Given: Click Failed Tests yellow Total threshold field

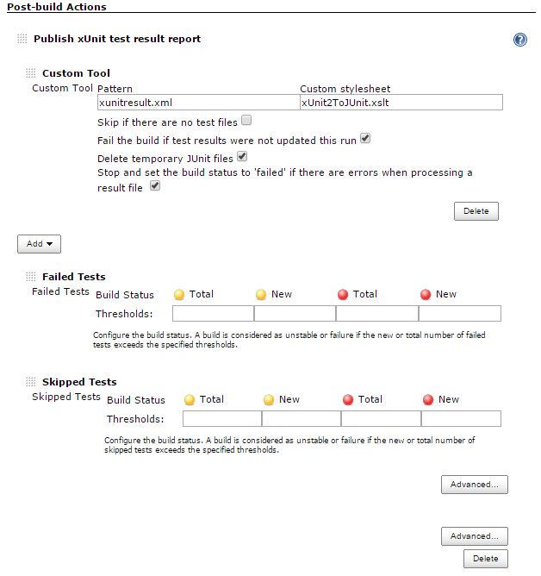Looking at the screenshot, I should coord(213,313).
